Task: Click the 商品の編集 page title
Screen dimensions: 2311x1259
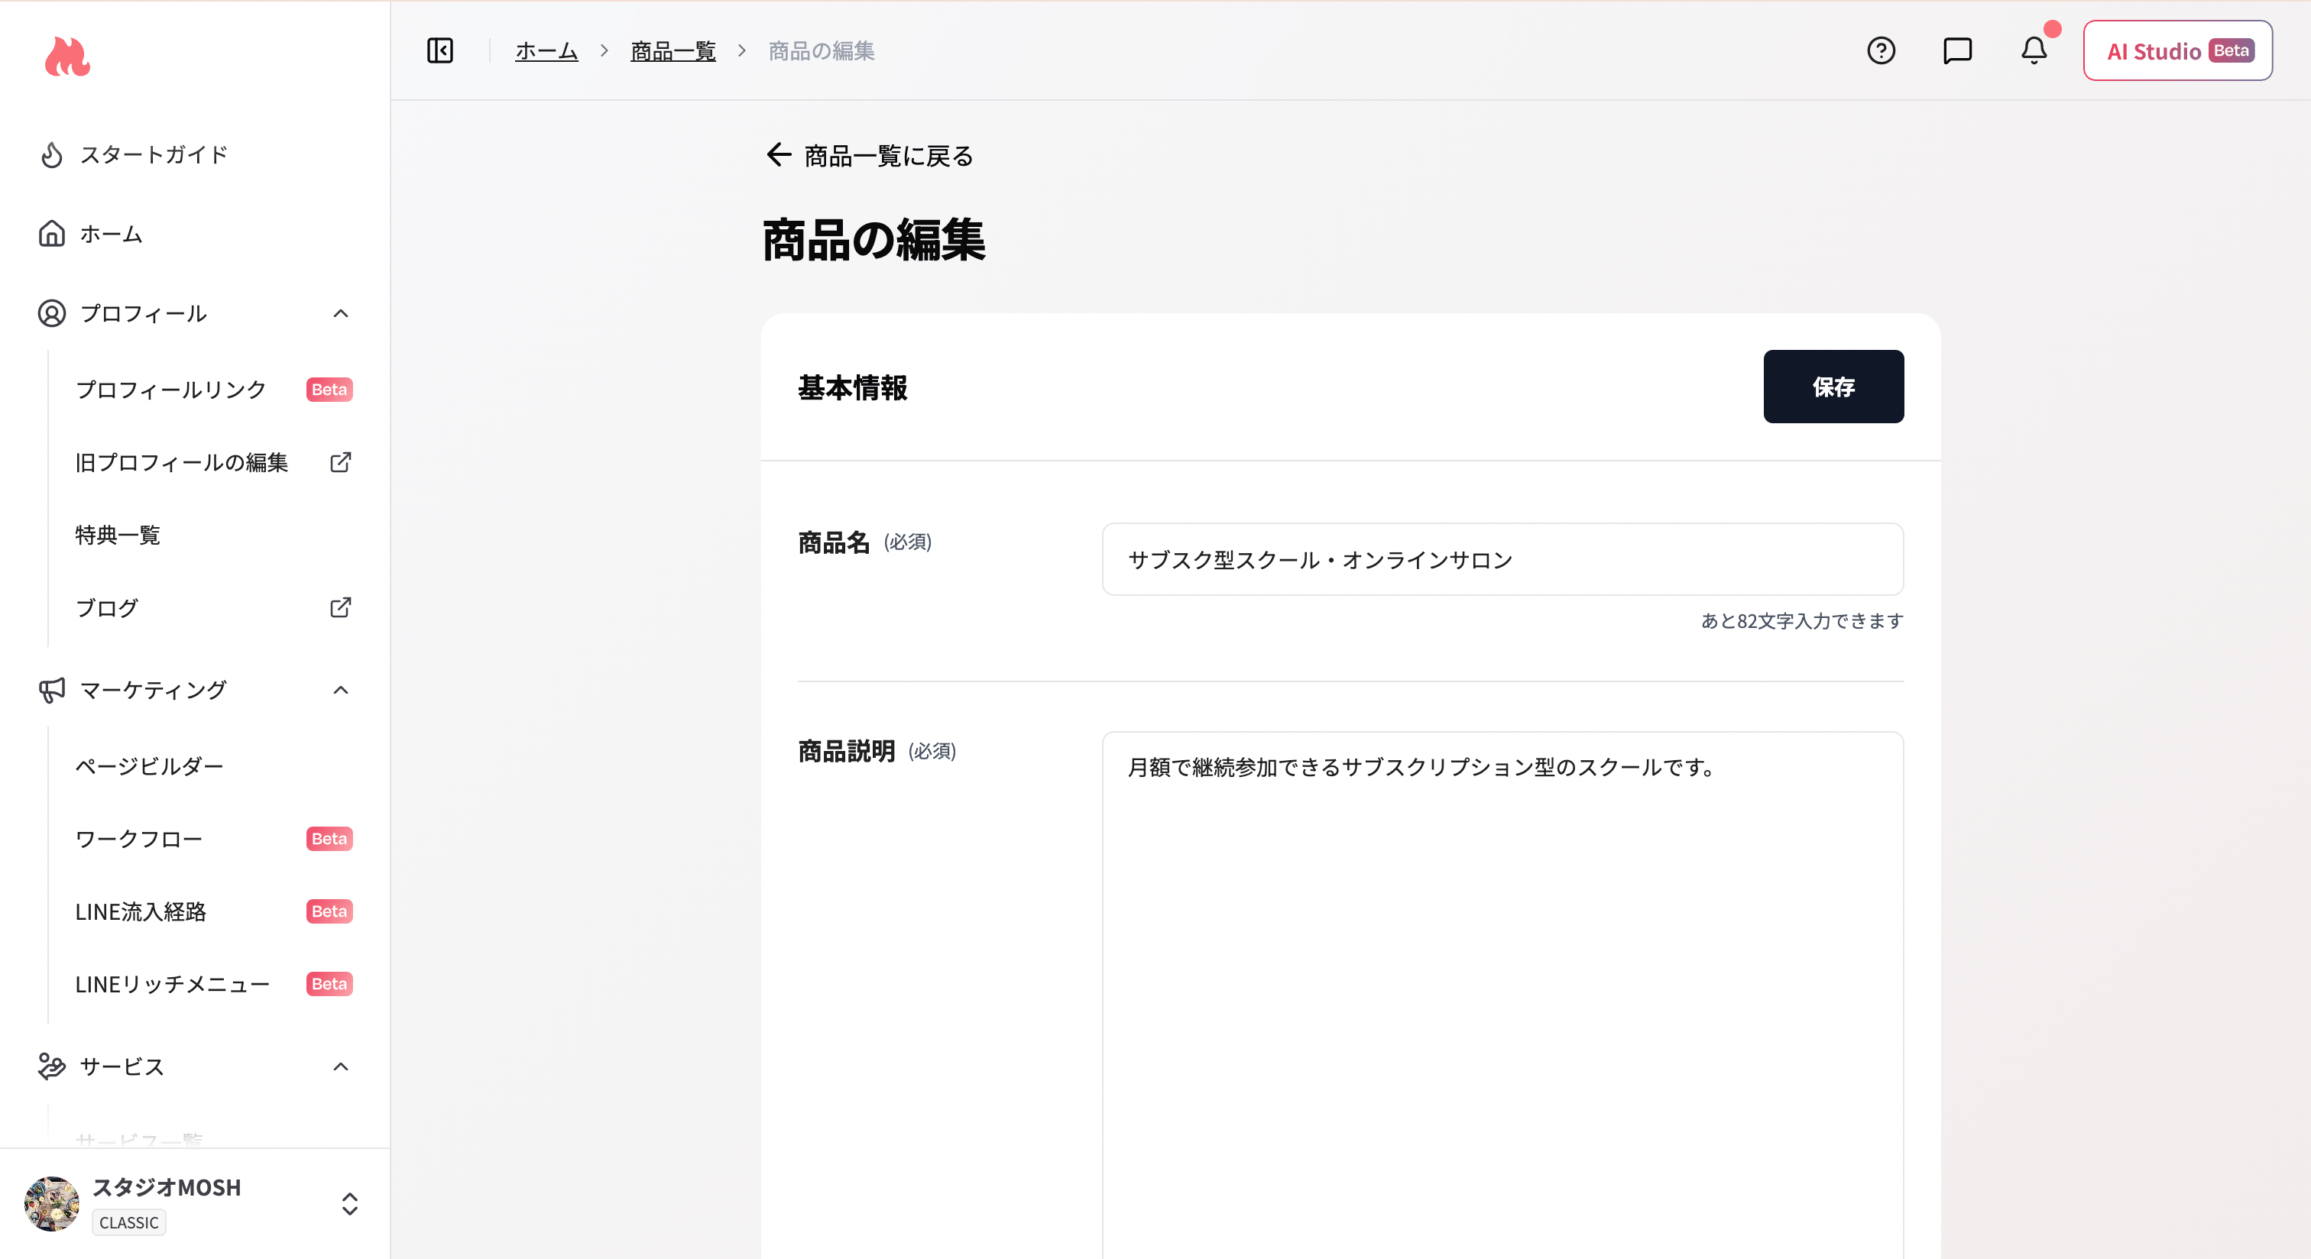Action: pos(874,239)
